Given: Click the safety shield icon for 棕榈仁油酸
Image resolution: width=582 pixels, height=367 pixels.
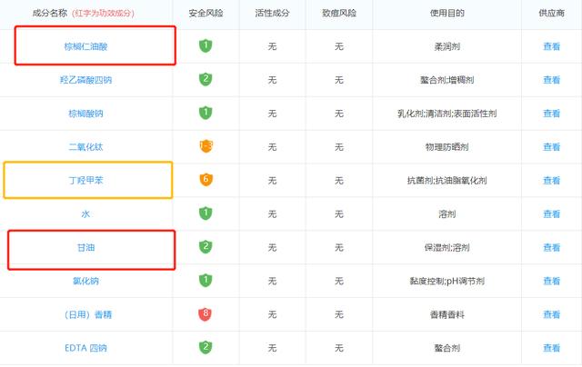Looking at the screenshot, I should (206, 45).
